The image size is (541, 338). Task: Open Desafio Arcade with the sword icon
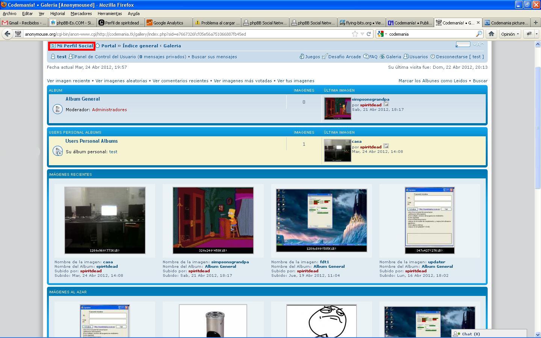tap(341, 57)
